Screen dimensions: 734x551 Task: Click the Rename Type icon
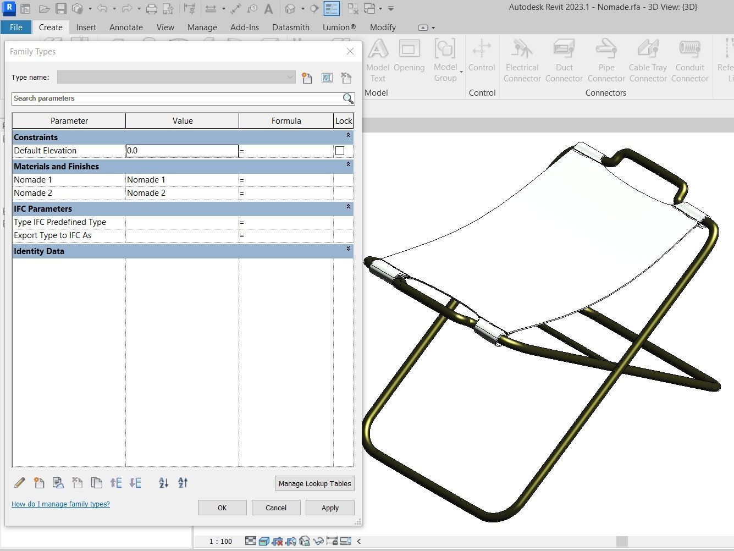click(327, 78)
